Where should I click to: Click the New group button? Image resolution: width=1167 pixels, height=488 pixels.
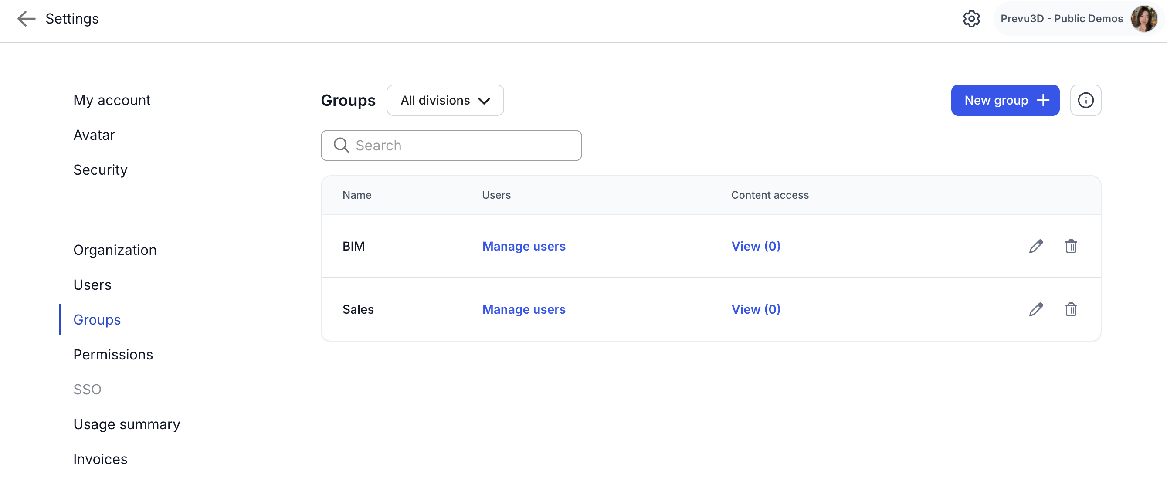pos(1004,100)
